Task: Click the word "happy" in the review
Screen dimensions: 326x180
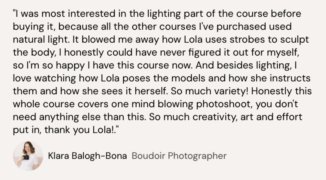Action: click(x=70, y=65)
